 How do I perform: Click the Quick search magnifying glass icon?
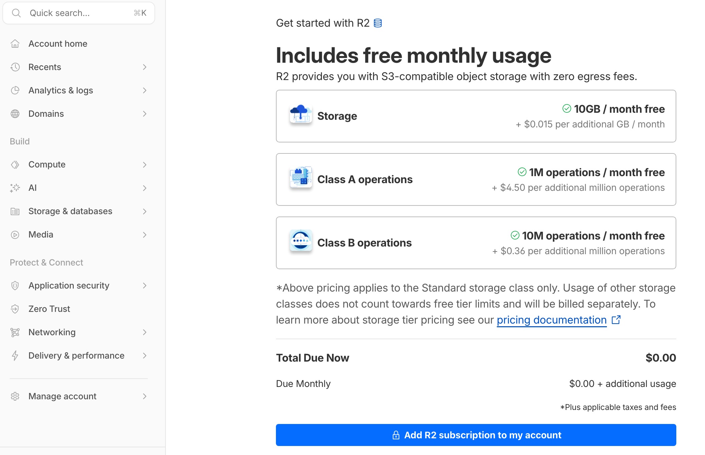(x=17, y=13)
